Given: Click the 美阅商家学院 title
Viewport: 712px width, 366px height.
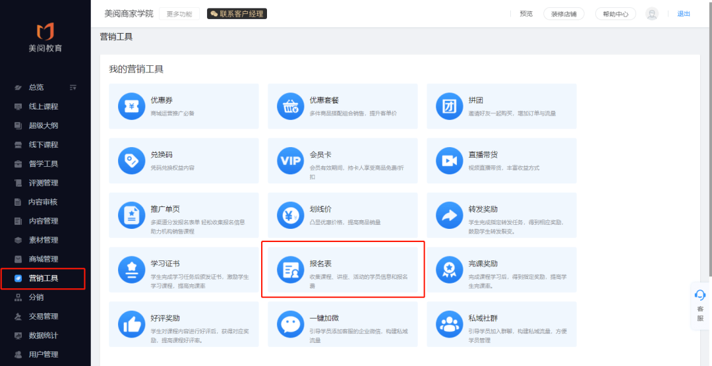Looking at the screenshot, I should click(129, 14).
